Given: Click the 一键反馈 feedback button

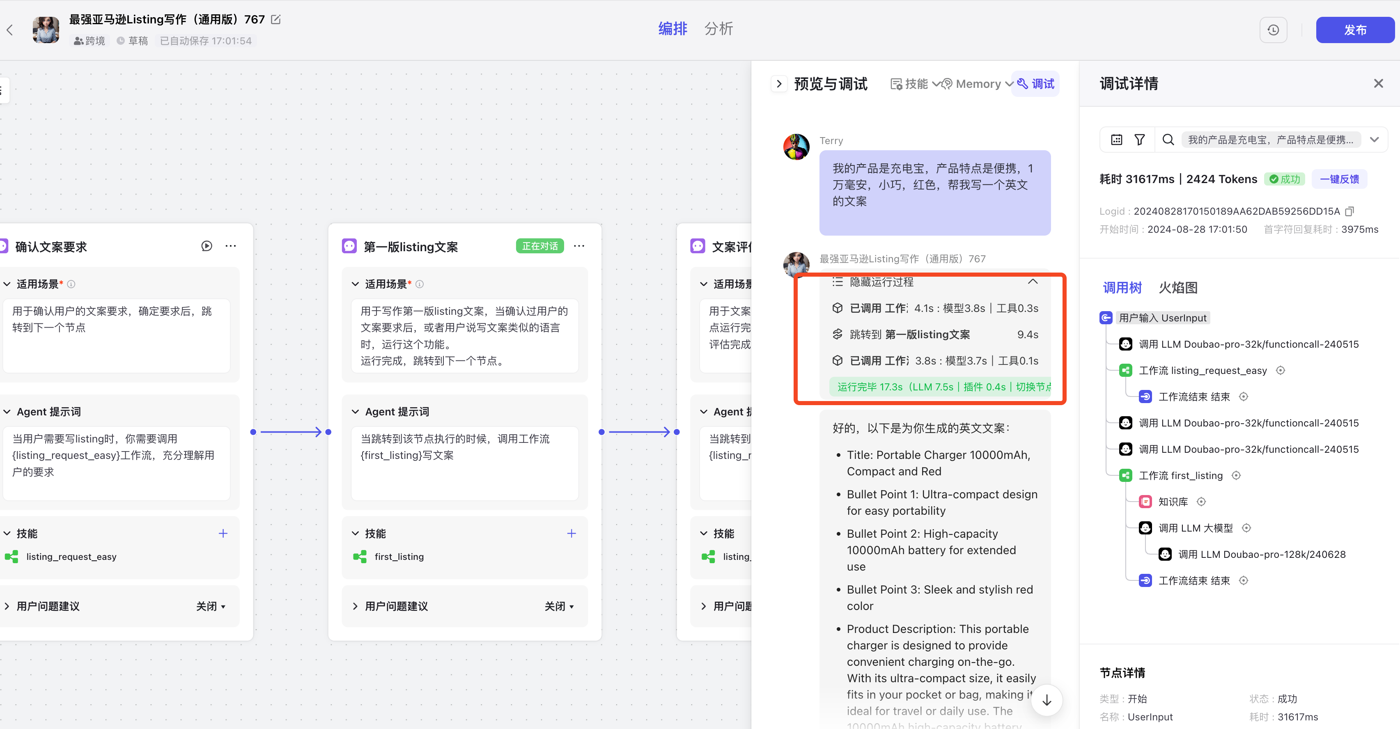Looking at the screenshot, I should tap(1339, 179).
